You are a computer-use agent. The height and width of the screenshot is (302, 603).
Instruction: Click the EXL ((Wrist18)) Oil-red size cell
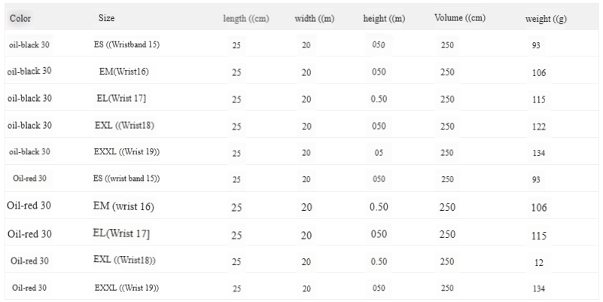pos(126,261)
